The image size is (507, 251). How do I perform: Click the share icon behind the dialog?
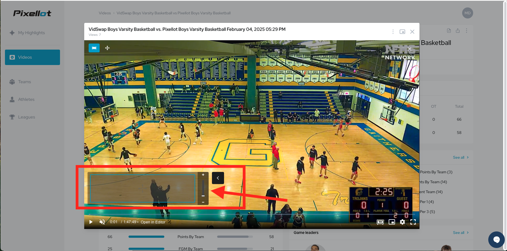click(x=458, y=31)
